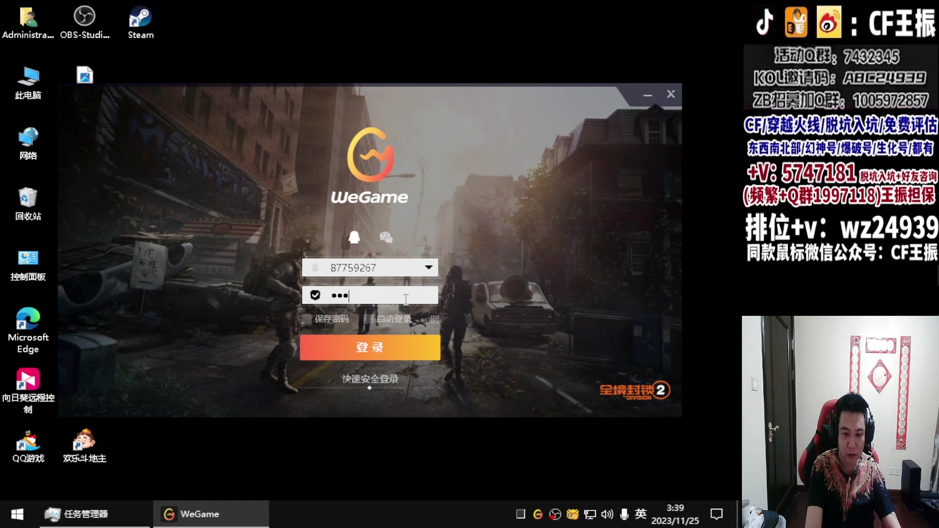Screen dimensions: 939x528
Task: Open 英 input language switcher
Action: tap(641, 514)
